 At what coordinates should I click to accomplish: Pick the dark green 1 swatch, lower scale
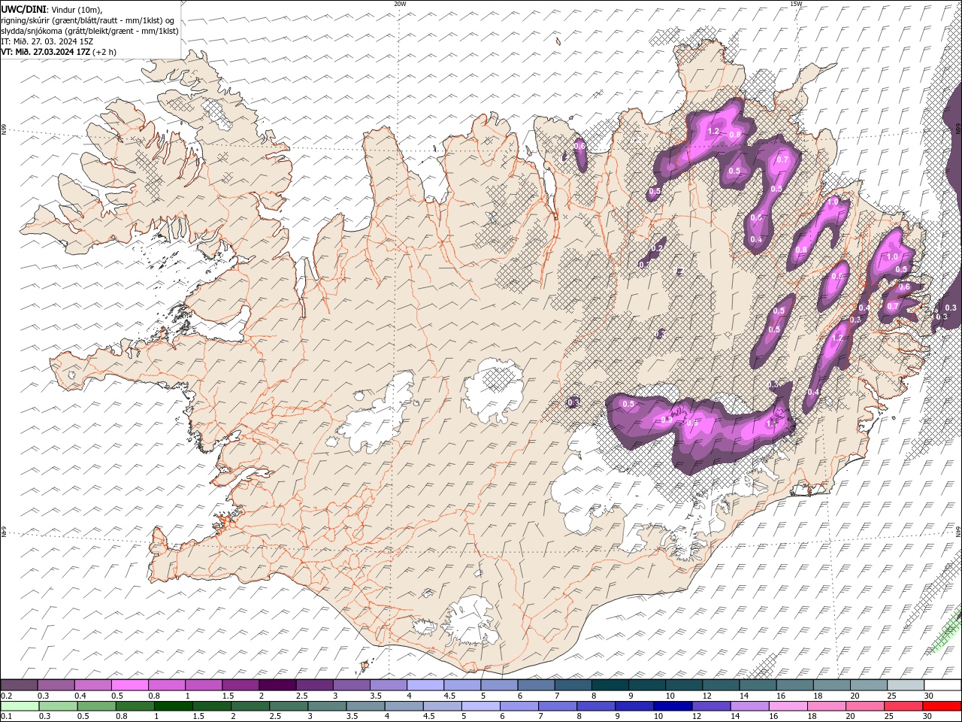point(173,706)
